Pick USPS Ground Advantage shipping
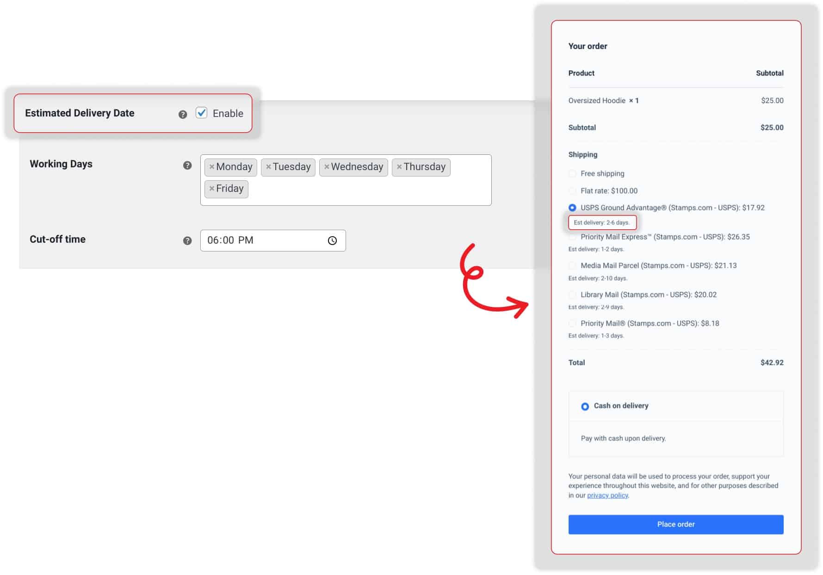The image size is (823, 575). tap(572, 208)
